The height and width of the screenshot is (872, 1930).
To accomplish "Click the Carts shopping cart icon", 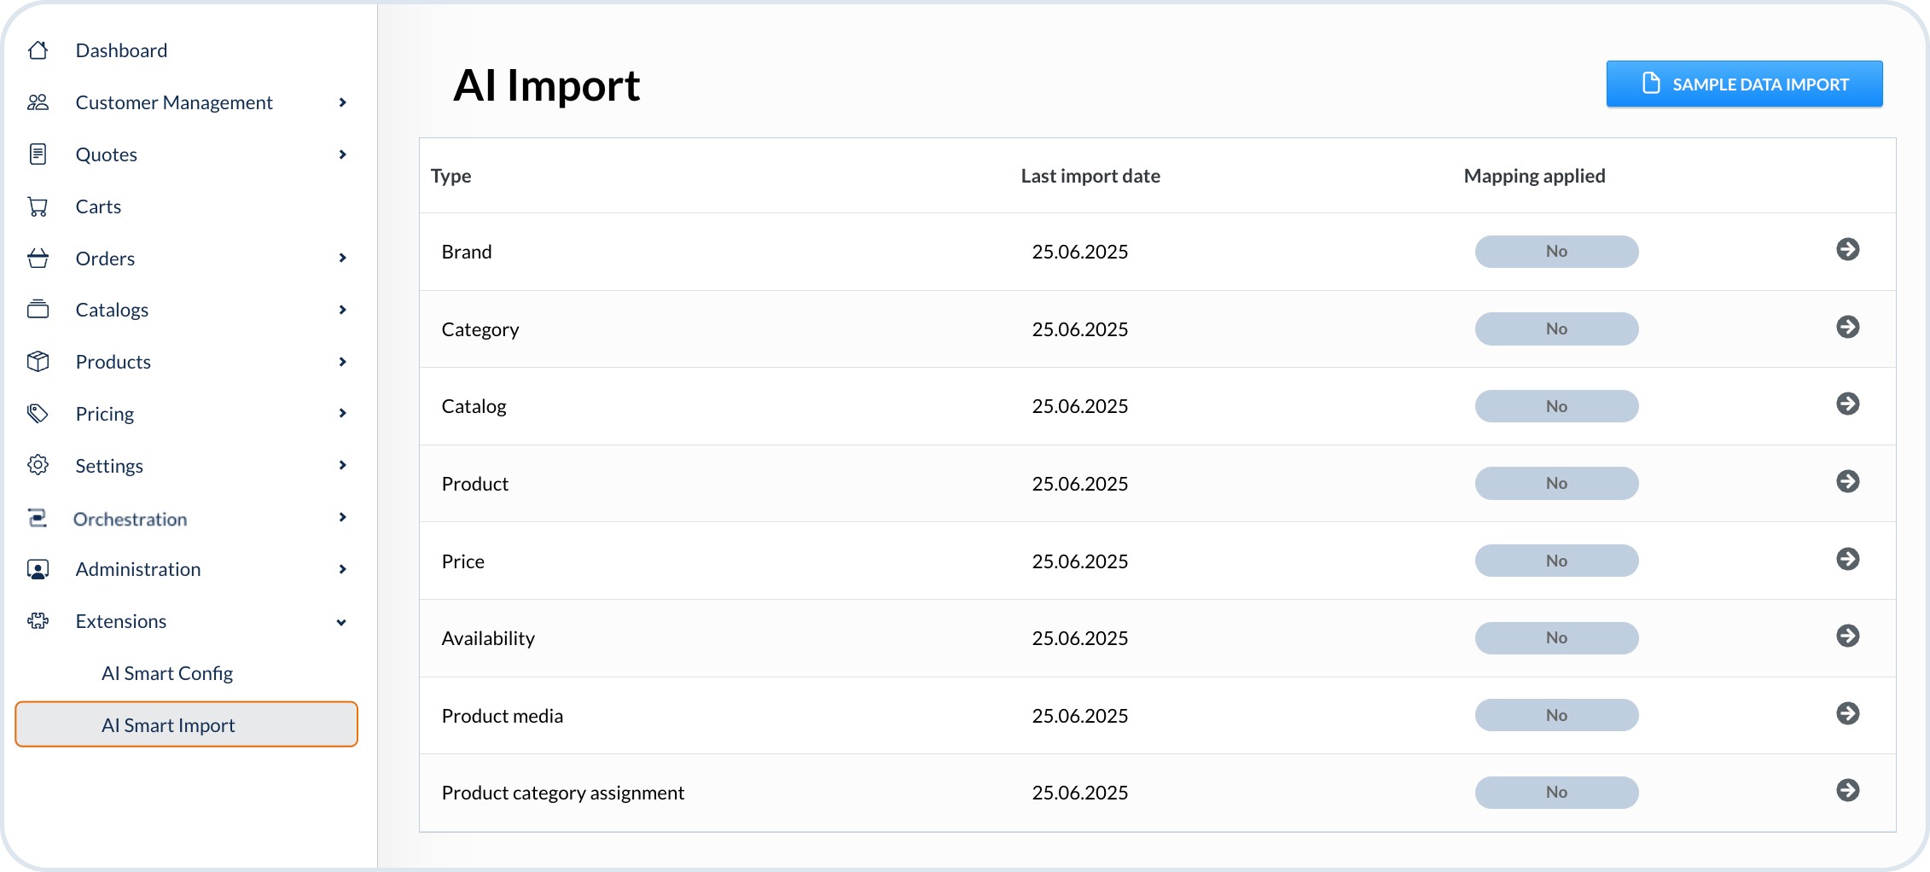I will tap(38, 206).
